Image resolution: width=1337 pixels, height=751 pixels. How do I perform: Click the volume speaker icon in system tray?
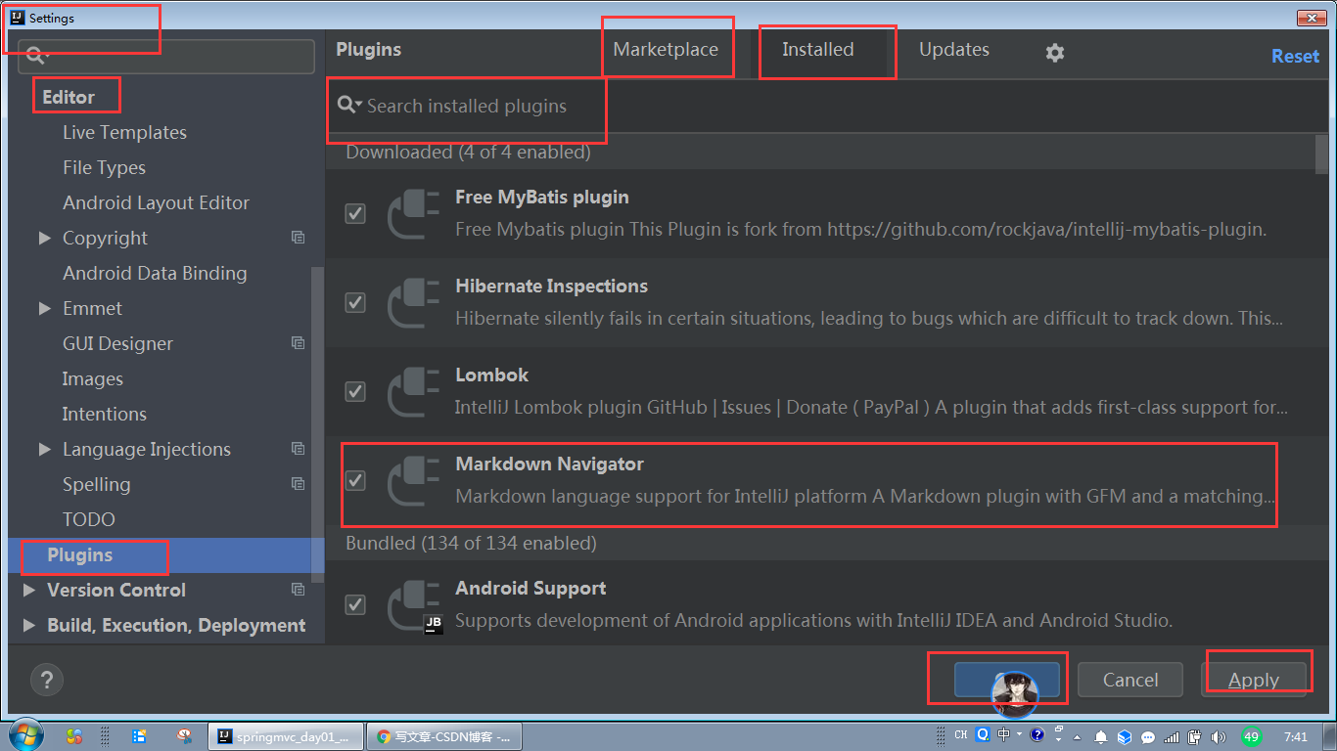[1219, 734]
